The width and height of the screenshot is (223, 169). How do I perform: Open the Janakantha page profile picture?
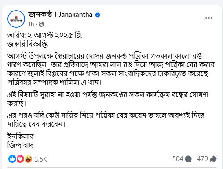(x=16, y=19)
